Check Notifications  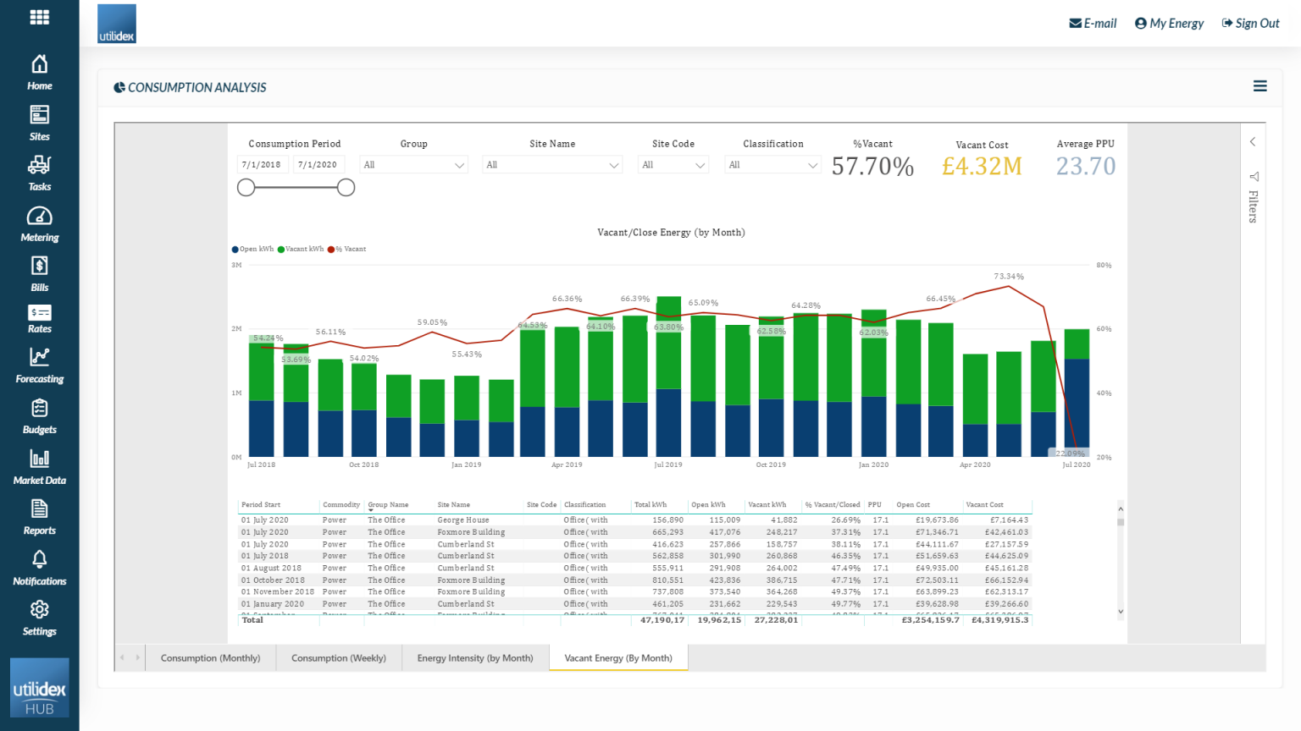click(x=39, y=567)
